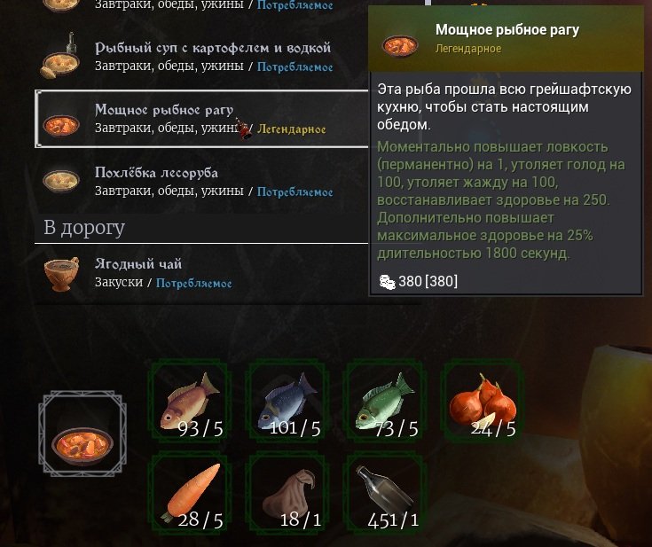The image size is (652, 547).
Task: Click the stew icon in tooltip header
Action: 400,45
